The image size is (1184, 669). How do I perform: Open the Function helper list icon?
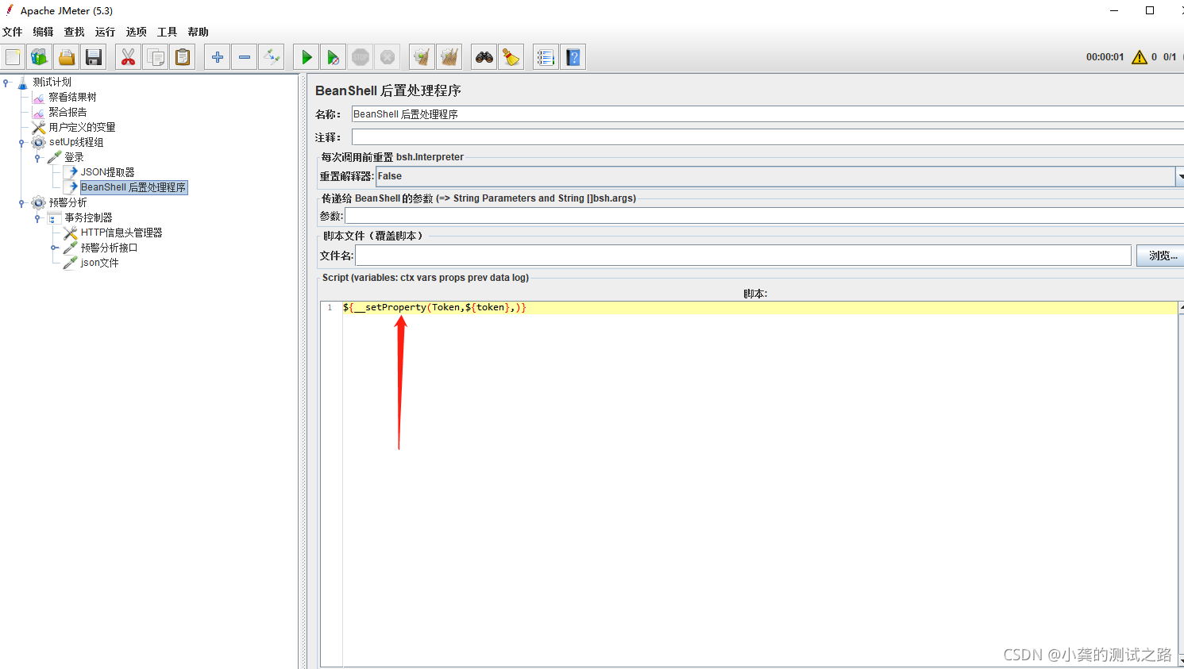546,57
